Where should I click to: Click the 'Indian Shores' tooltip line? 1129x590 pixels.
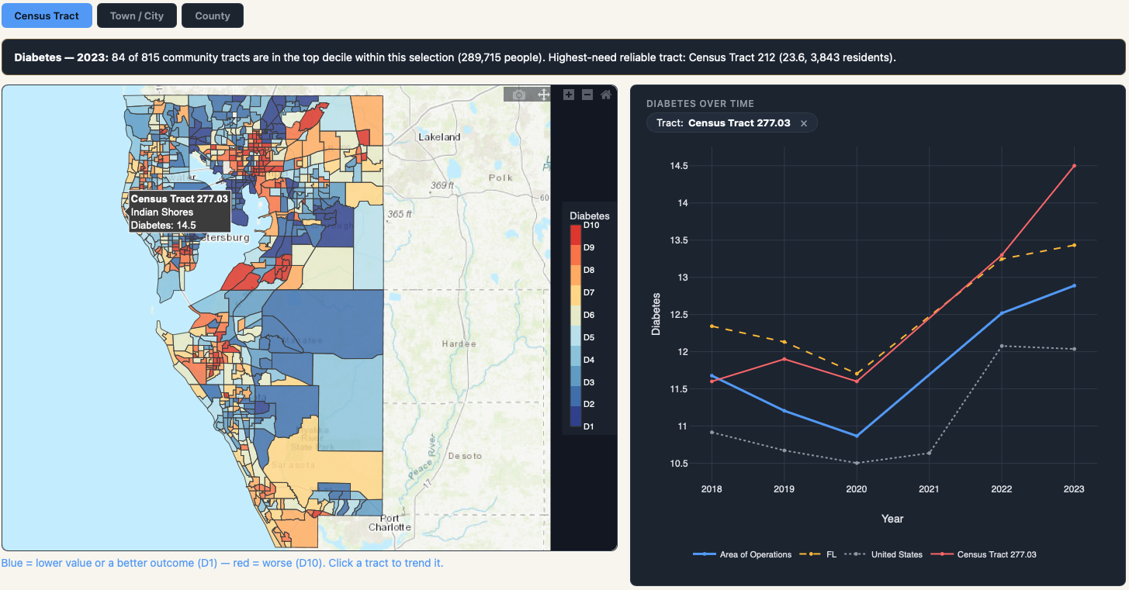(x=161, y=212)
